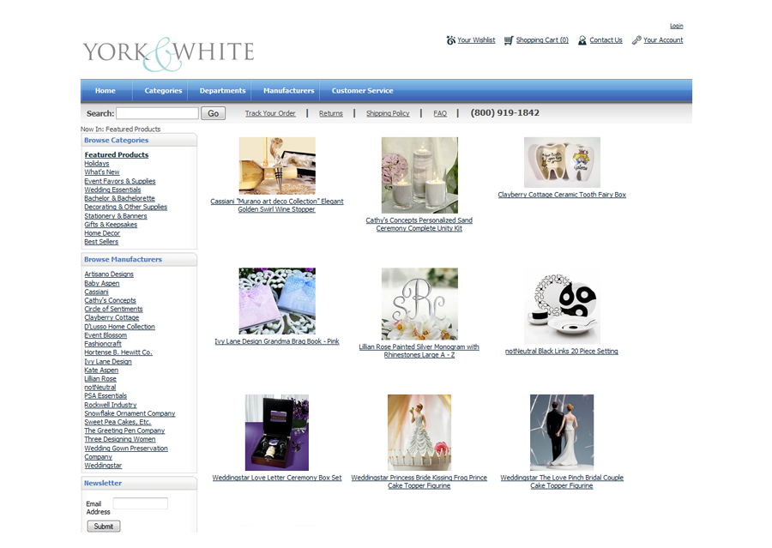Select Artisano Designs manufacturer
Image resolution: width=772 pixels, height=548 pixels.
click(109, 274)
